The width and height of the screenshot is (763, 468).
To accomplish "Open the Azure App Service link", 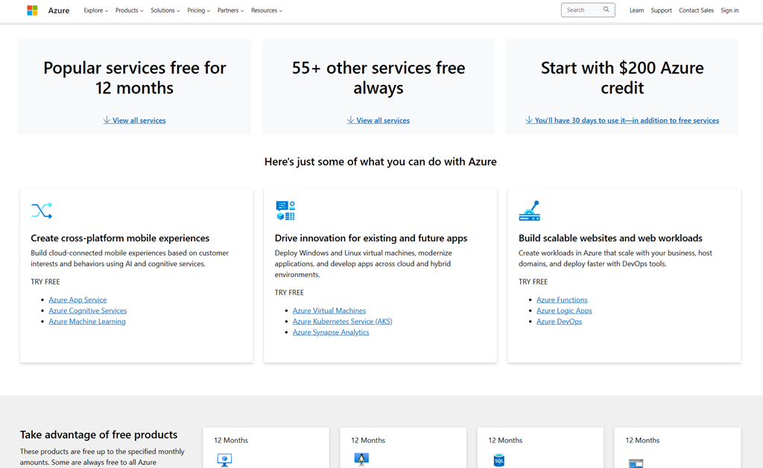I will point(77,299).
